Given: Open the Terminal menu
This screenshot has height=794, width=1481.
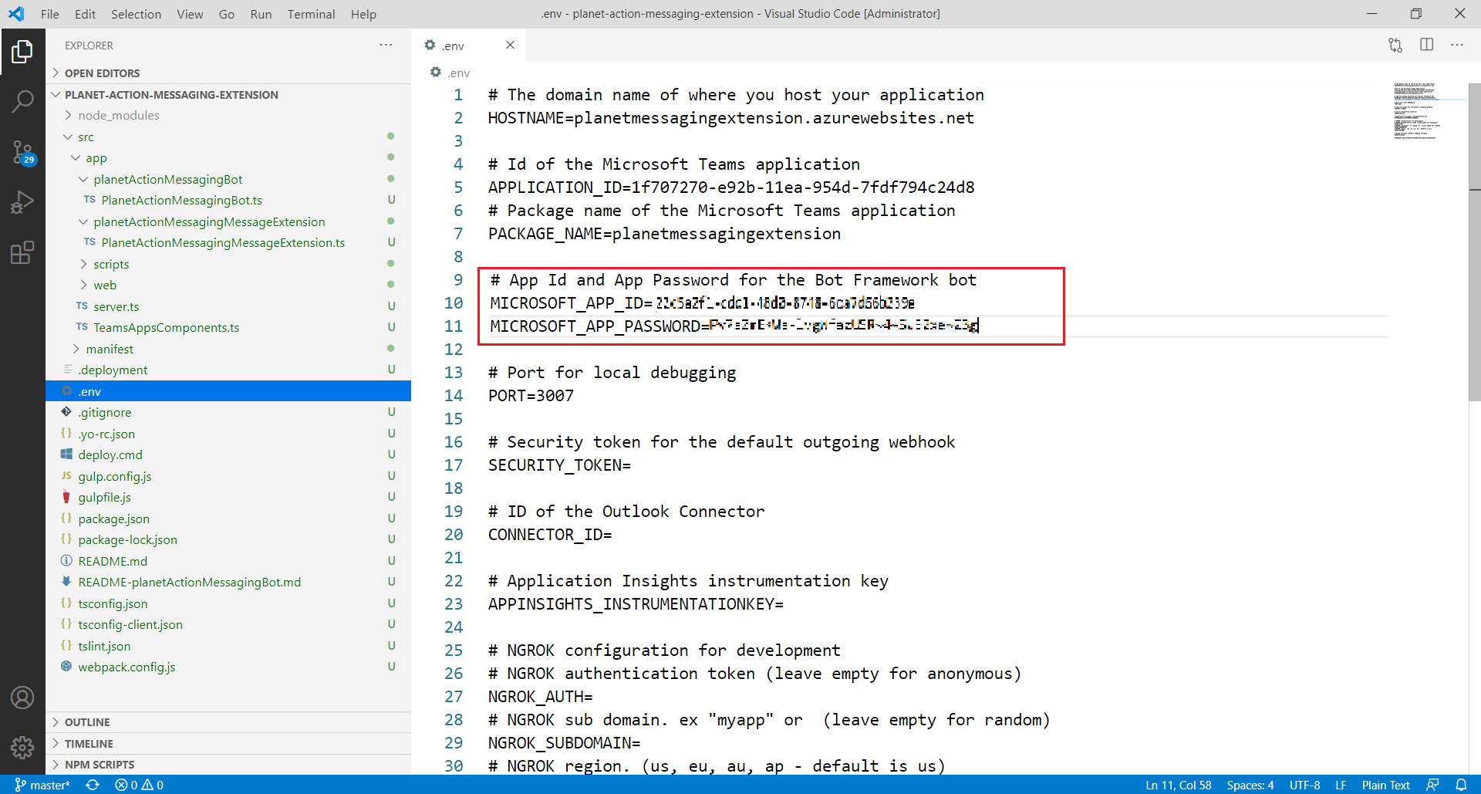Looking at the screenshot, I should 311,14.
